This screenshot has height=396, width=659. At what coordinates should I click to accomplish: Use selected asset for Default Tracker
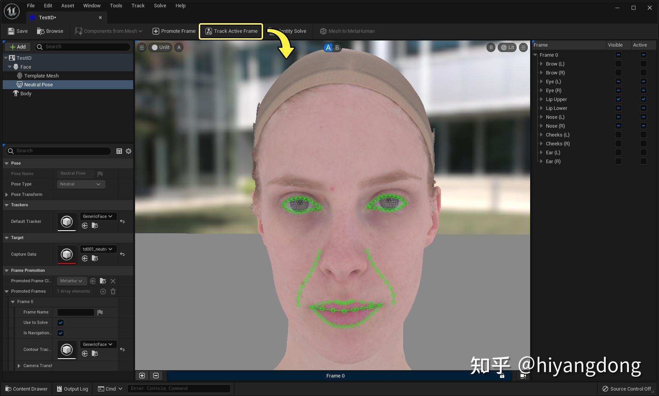coord(85,226)
